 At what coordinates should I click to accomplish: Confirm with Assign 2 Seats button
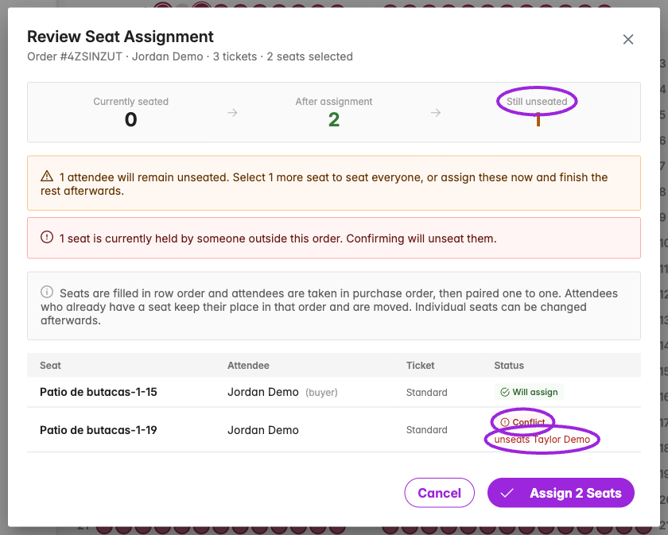pyautogui.click(x=561, y=493)
